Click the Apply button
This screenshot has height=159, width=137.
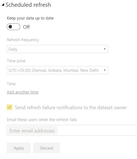[19, 148]
